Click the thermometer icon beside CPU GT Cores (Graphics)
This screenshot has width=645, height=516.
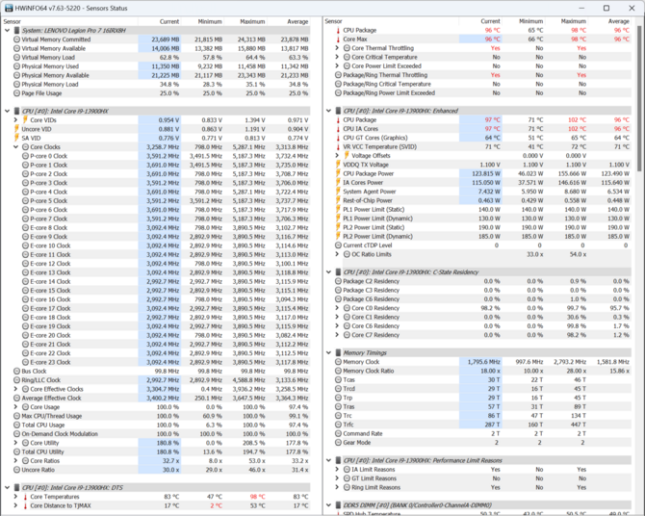[338, 138]
